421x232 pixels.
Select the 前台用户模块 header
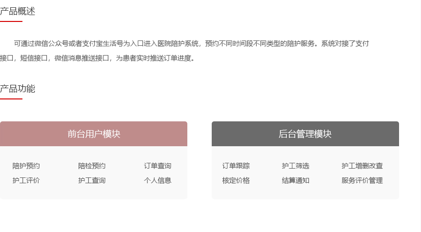[x=94, y=134]
